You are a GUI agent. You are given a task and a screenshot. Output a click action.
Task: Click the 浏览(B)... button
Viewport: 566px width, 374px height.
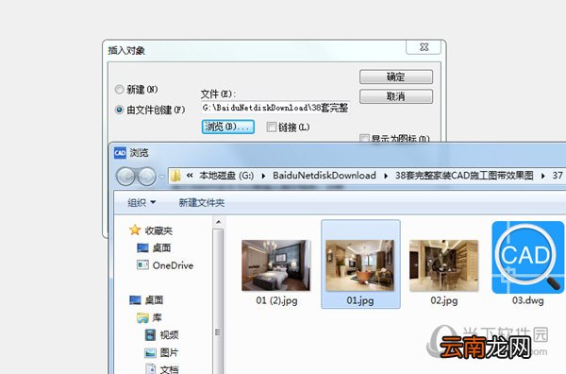(227, 127)
